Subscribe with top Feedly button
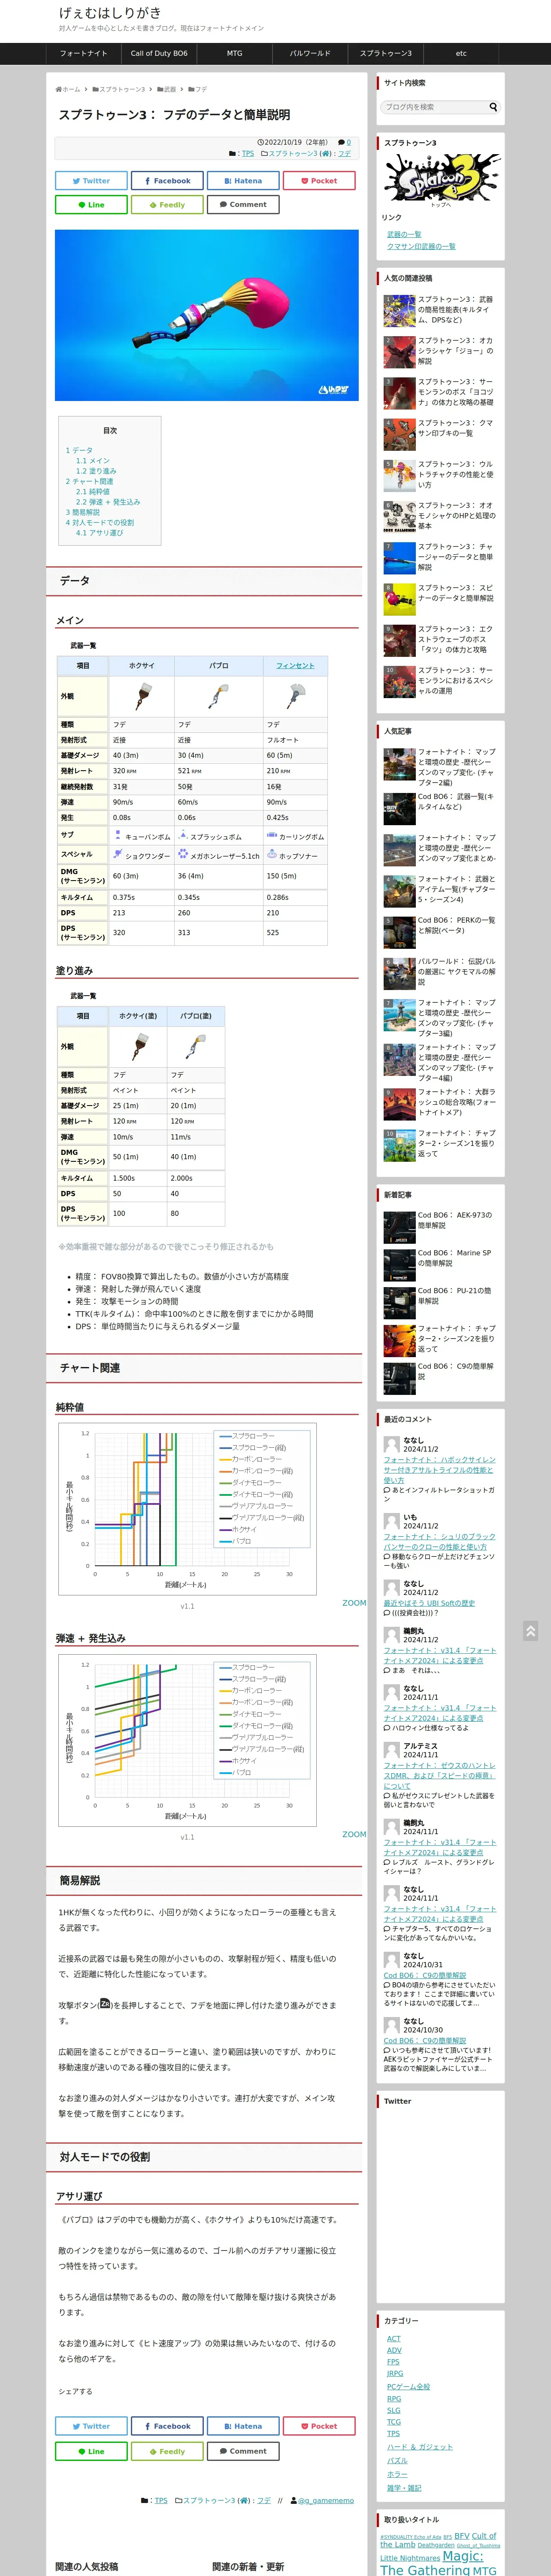This screenshot has height=2576, width=551. tap(167, 205)
